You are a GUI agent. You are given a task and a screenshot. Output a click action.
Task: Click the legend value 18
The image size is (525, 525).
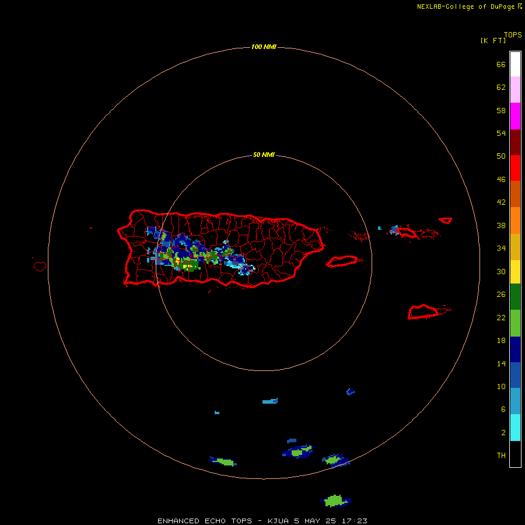click(x=501, y=341)
